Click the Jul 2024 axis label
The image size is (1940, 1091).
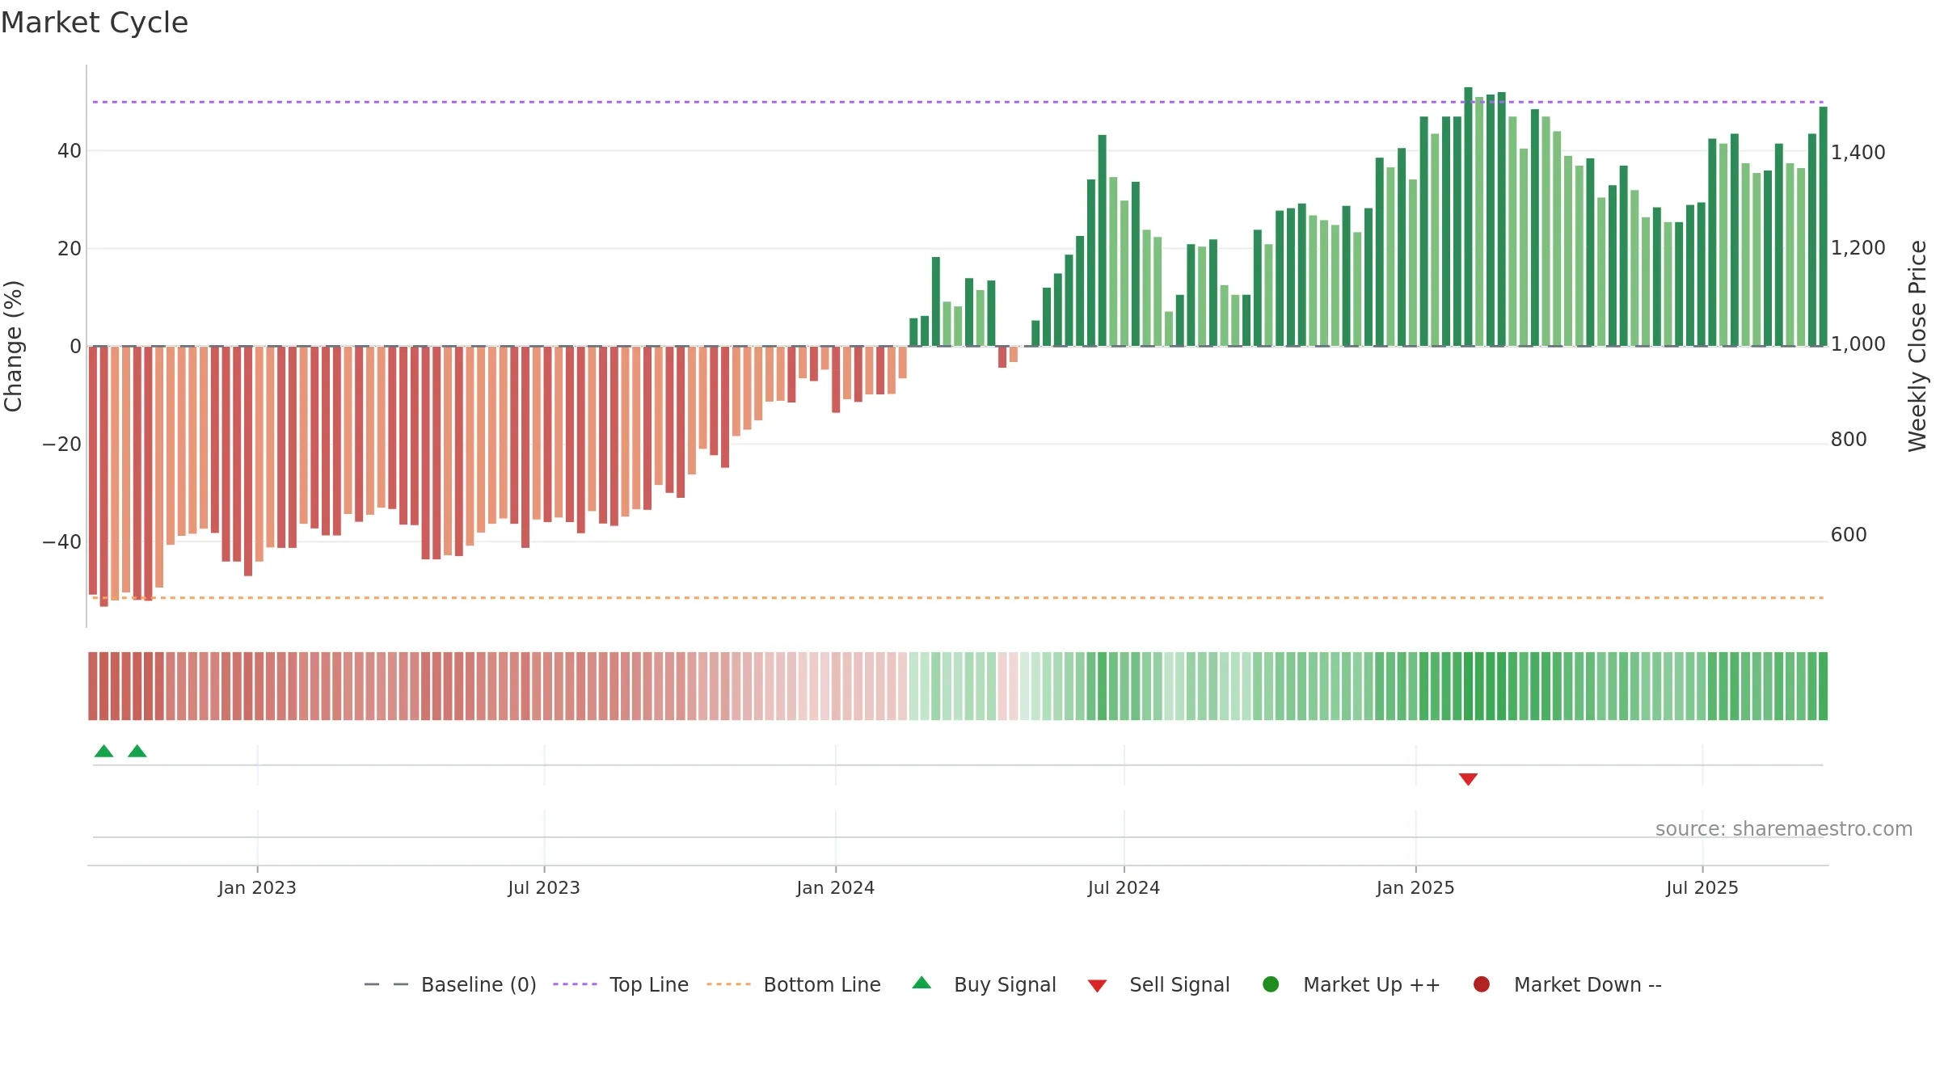coord(1124,888)
